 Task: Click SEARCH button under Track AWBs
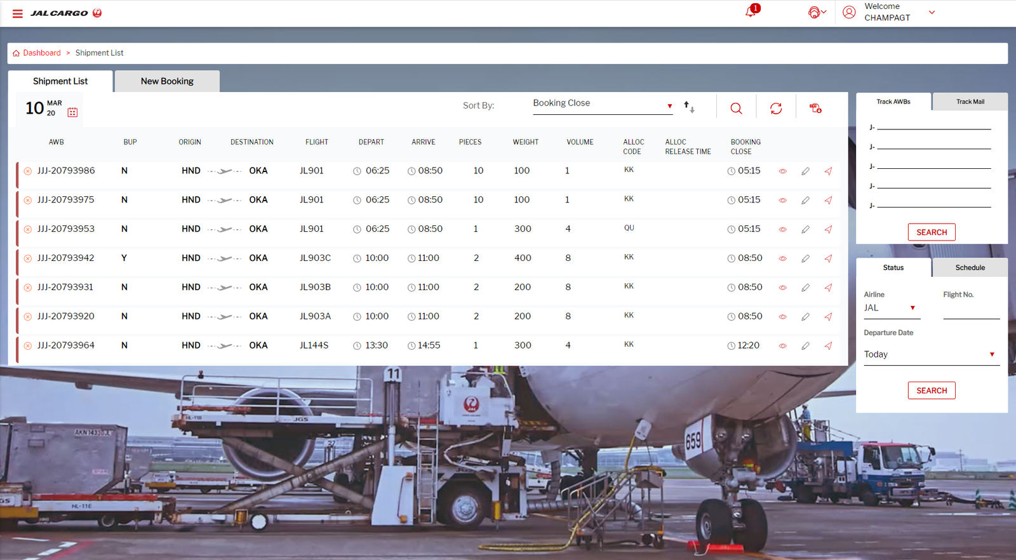coord(931,232)
